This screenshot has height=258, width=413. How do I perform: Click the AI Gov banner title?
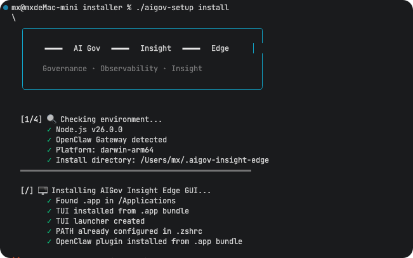[x=87, y=48]
